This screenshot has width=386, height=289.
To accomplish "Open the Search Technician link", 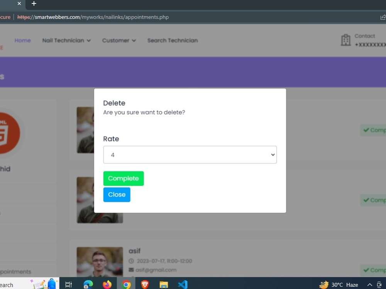I will click(x=173, y=40).
